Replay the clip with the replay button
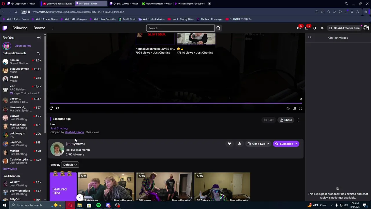 pos(51,108)
